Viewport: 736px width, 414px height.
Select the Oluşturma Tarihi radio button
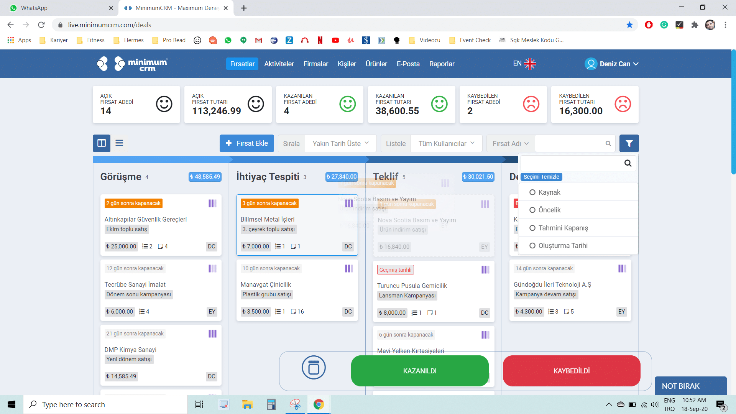532,246
